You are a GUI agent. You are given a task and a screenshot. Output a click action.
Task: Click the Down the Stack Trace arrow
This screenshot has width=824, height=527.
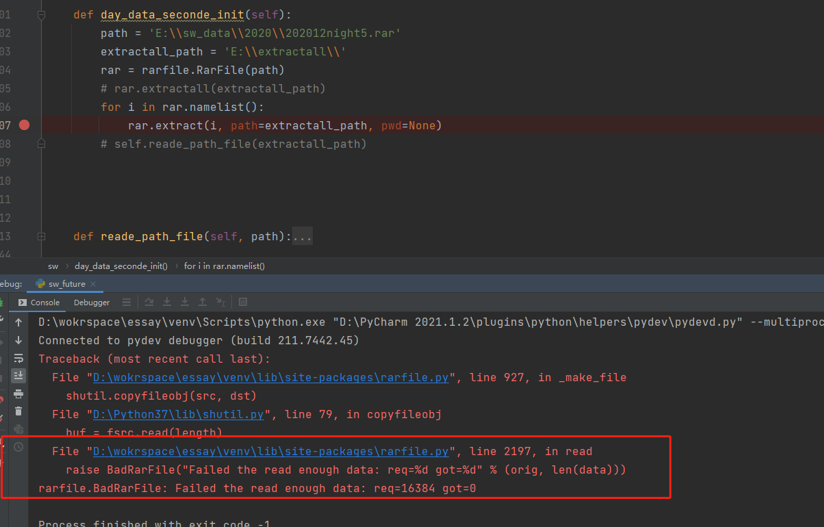18,340
